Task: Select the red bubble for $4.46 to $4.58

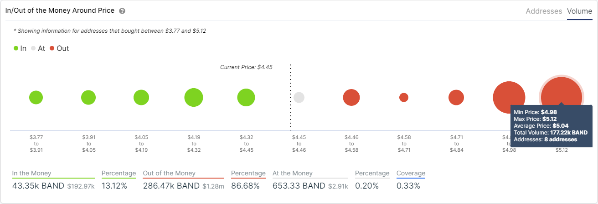Action: coord(351,97)
